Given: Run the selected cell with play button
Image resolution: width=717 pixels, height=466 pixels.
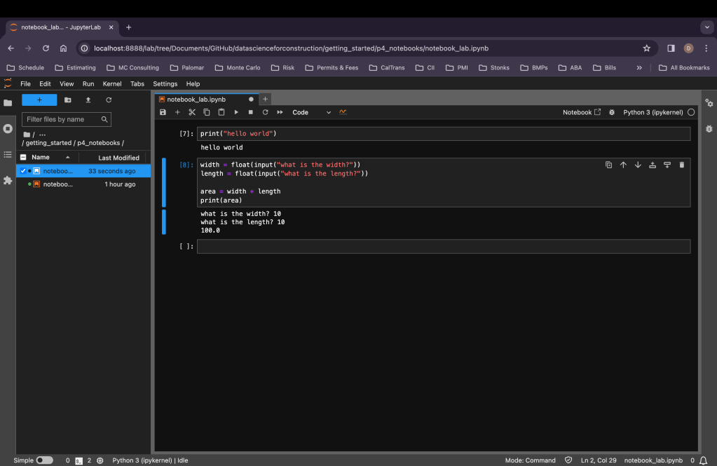Looking at the screenshot, I should coord(236,112).
